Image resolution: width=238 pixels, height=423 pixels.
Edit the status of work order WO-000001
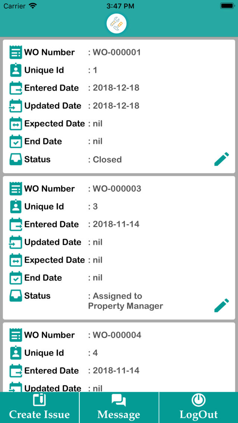coord(222,159)
